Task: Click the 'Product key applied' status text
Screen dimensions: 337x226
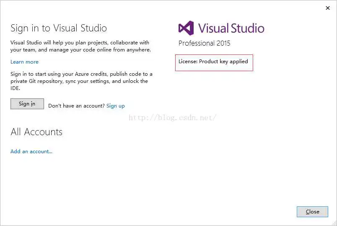Action: 223,62
